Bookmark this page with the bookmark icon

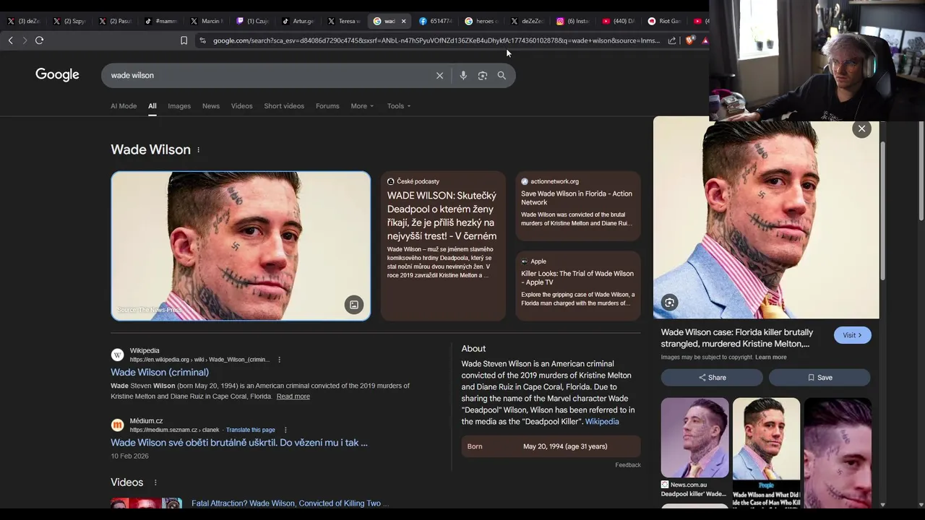coord(184,40)
